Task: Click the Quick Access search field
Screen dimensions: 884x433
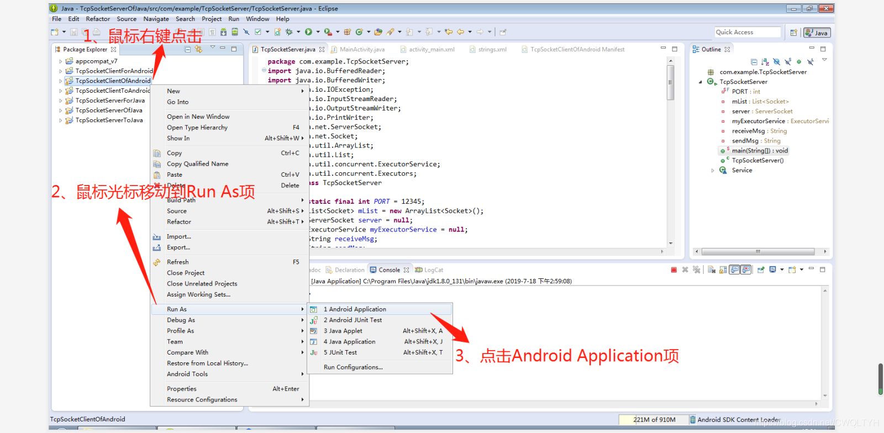Action: pyautogui.click(x=748, y=32)
